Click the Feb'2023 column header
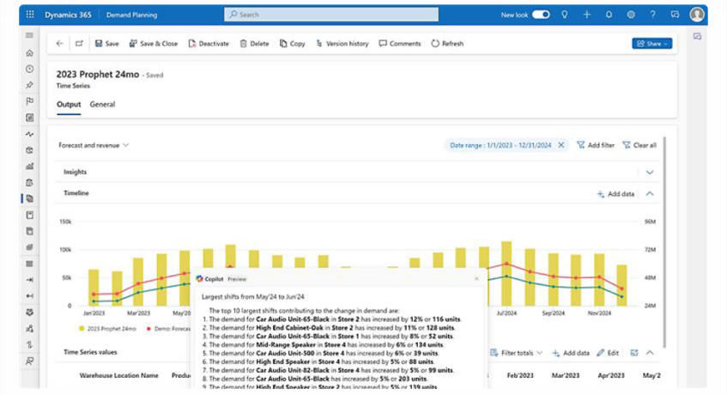This screenshot has height=395, width=727. click(520, 375)
